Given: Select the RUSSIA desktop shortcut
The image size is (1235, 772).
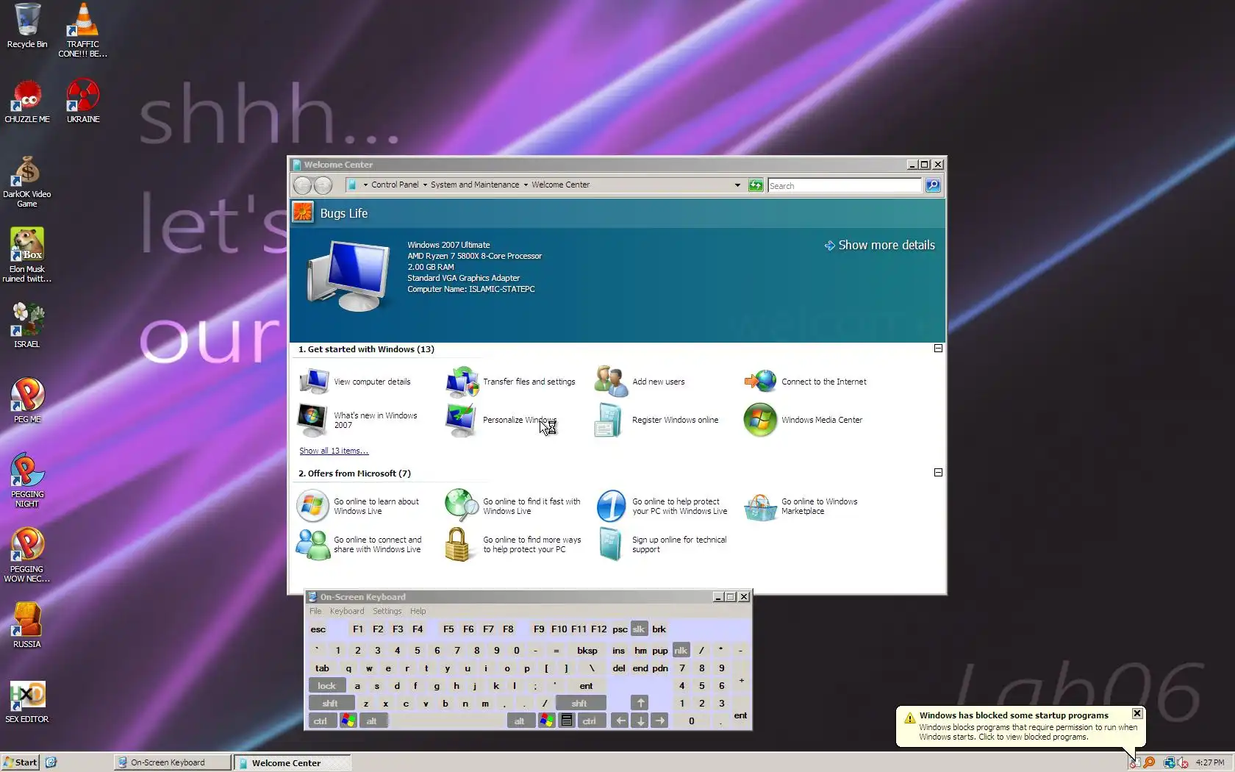Looking at the screenshot, I should pos(27,626).
